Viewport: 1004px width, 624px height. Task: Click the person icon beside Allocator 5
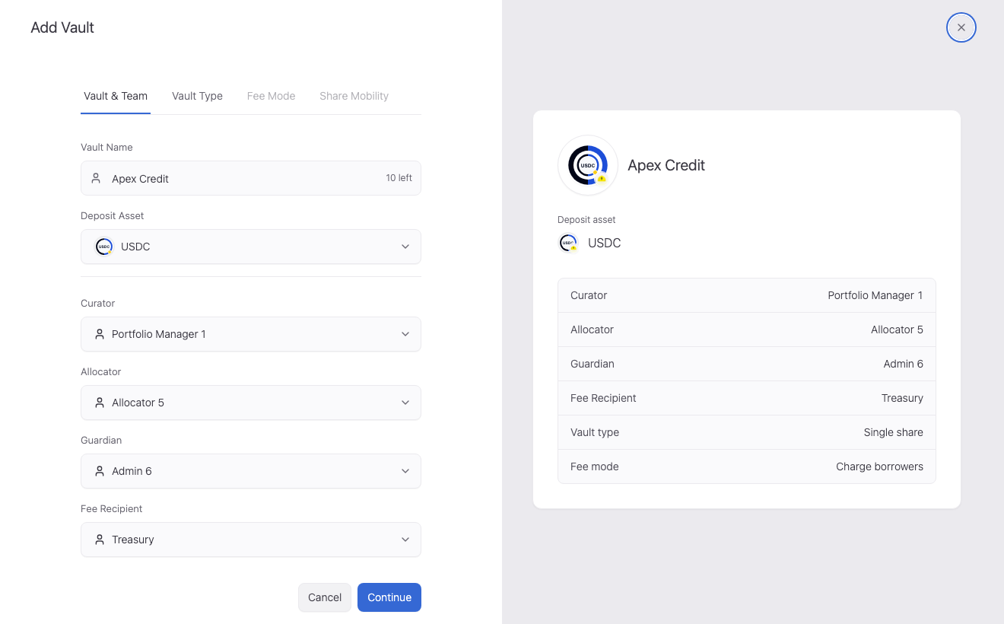point(99,403)
